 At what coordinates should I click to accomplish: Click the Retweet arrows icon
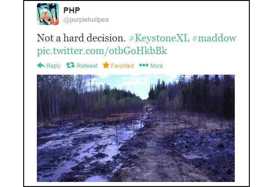coord(71,66)
